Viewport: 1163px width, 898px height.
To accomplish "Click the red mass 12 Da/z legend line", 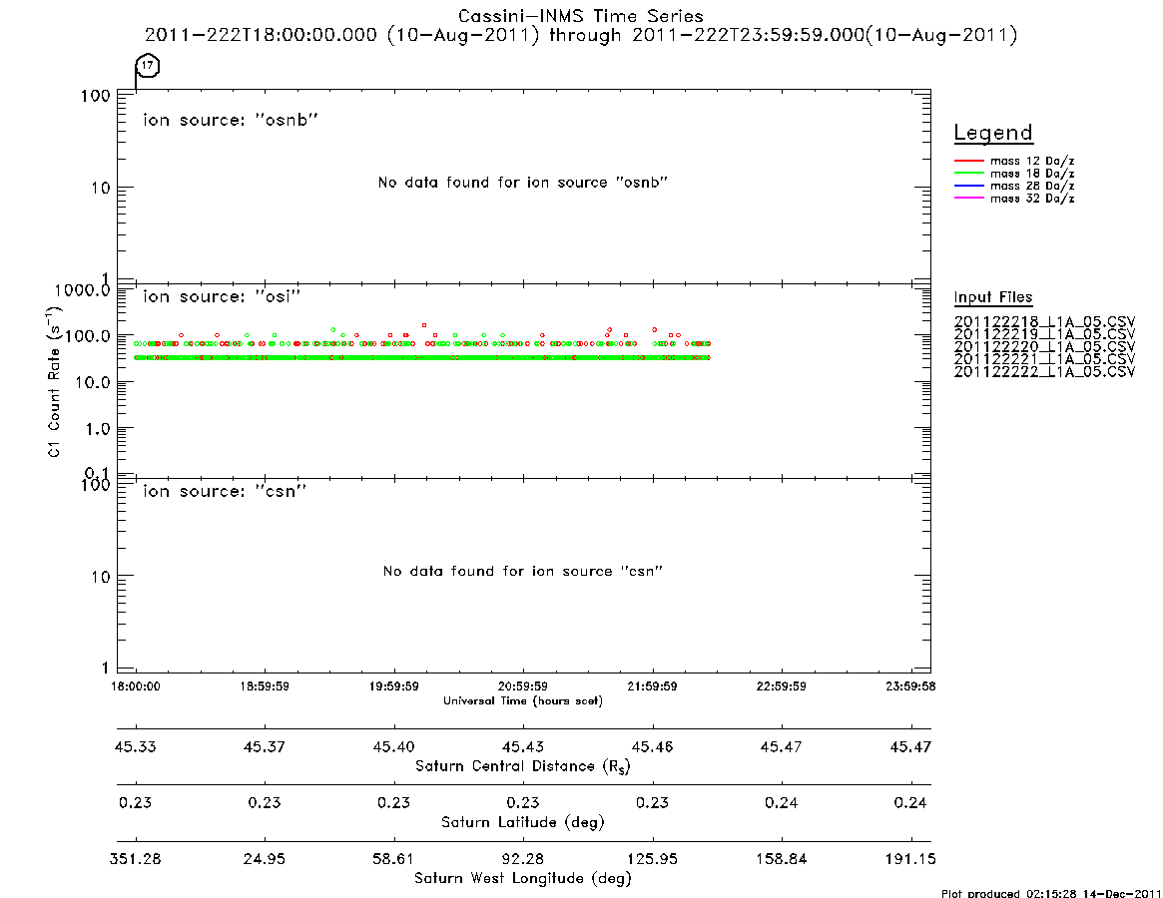I will coord(968,161).
